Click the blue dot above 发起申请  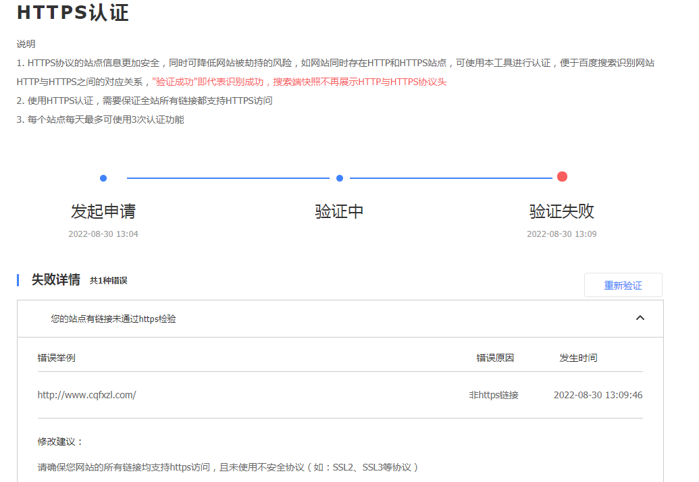tap(103, 178)
